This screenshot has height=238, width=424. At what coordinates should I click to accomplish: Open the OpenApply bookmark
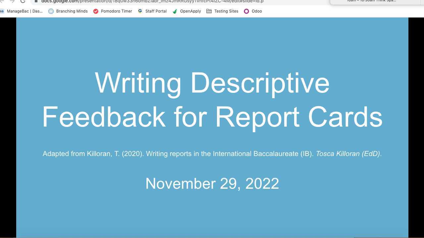pyautogui.click(x=190, y=11)
